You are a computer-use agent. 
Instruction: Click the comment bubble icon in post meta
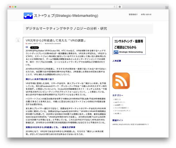[43, 43]
